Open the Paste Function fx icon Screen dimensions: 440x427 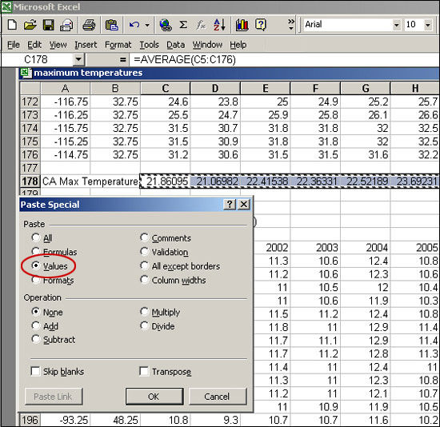click(201, 25)
